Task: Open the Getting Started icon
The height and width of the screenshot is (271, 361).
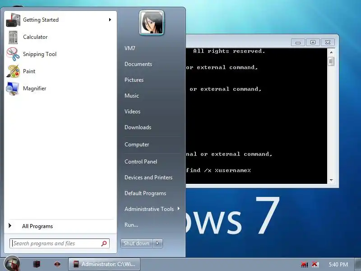Action: (13, 20)
